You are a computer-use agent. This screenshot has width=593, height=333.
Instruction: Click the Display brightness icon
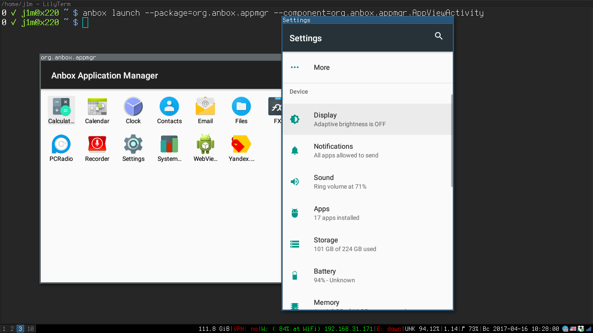[295, 119]
